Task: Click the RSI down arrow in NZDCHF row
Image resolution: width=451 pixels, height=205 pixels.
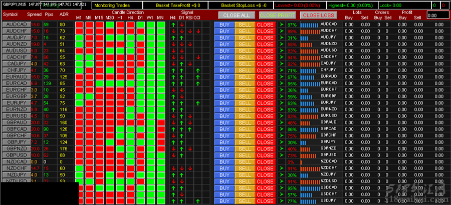Action: [x=190, y=168]
